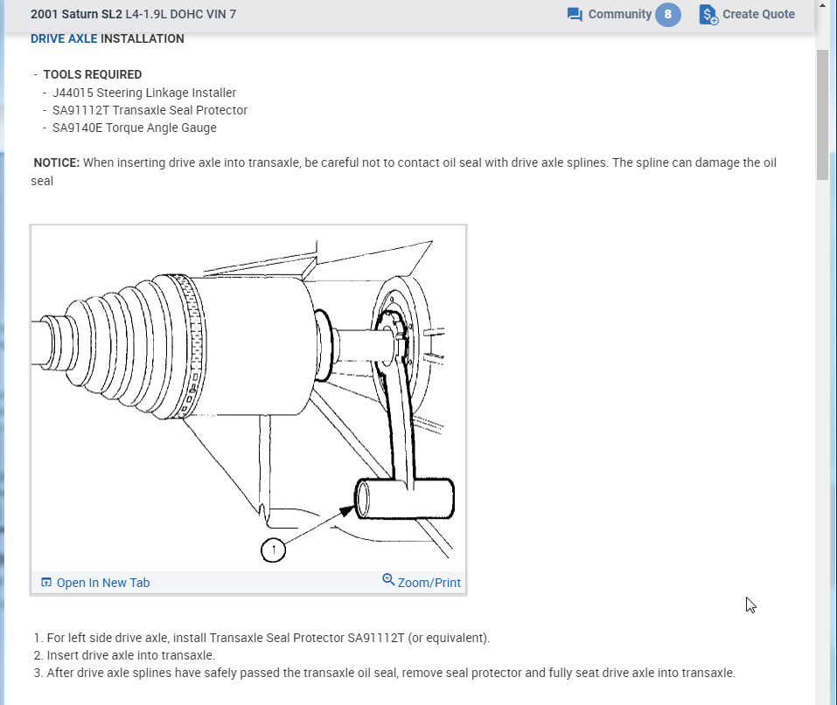The height and width of the screenshot is (705, 837).
Task: Follow the blue DRIVE AXLE link
Action: pos(64,38)
